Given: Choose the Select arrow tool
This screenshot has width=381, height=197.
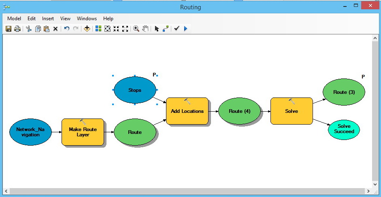Looking at the screenshot, I should coord(157,29).
